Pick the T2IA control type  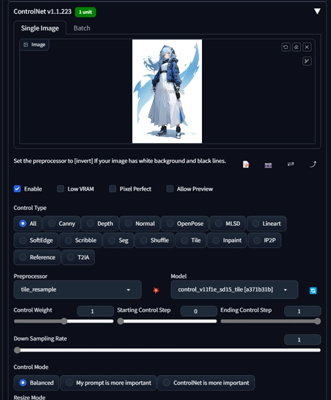click(78, 257)
